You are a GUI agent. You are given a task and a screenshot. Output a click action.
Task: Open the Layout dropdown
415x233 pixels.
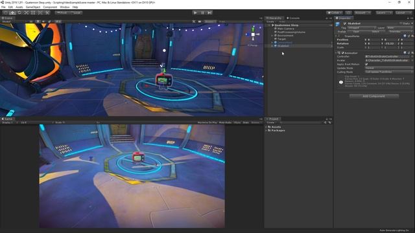pos(403,13)
